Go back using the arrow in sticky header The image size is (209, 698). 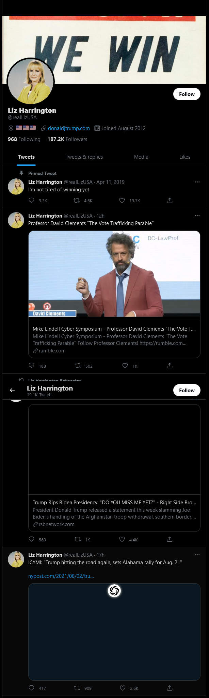pyautogui.click(x=12, y=390)
